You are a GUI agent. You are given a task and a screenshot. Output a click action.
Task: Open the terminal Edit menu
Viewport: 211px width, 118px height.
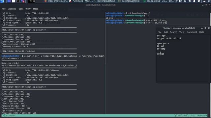[x=20, y=9]
